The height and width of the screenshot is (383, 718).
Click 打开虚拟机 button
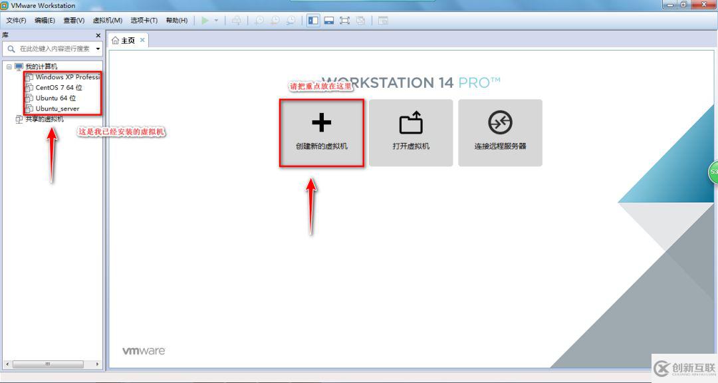click(x=411, y=133)
